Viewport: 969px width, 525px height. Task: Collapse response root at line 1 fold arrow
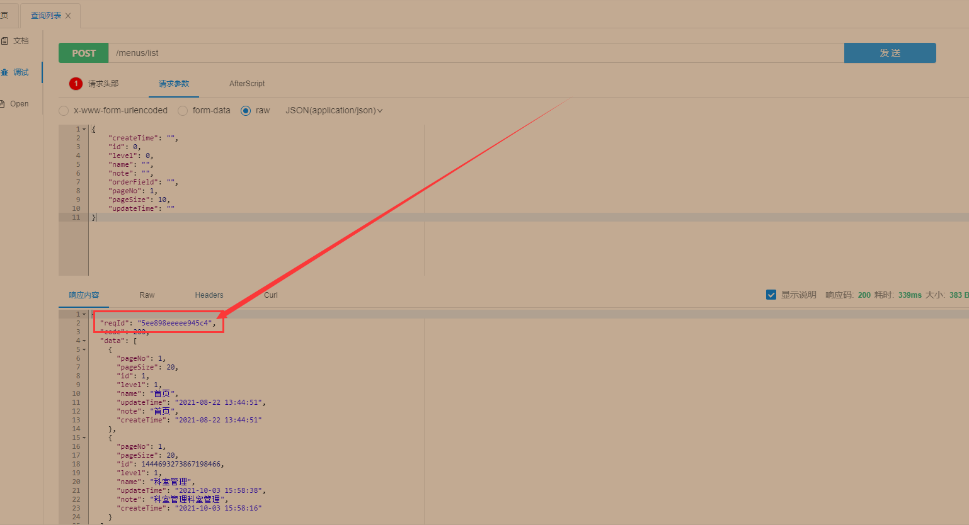[84, 314]
